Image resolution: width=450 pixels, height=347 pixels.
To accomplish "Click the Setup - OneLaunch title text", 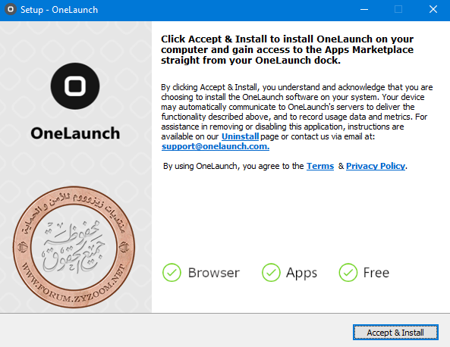I will pyautogui.click(x=59, y=10).
